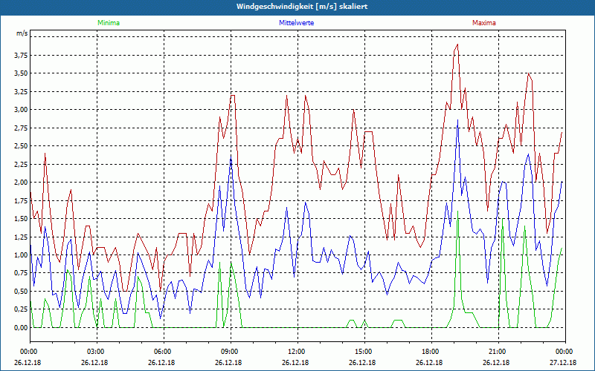This screenshot has width=595, height=371.
Task: Click the 21:00 time axis label
Action: click(498, 352)
